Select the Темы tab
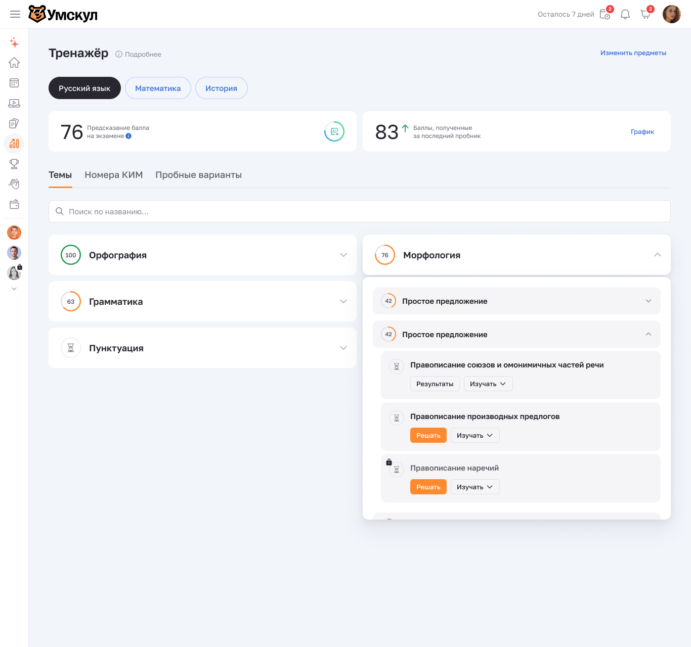 click(60, 175)
